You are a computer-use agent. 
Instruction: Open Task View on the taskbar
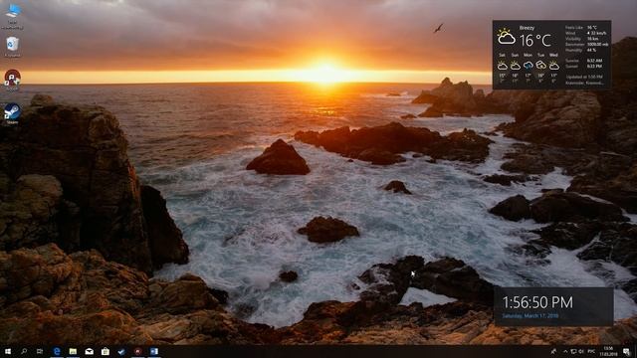(40, 351)
